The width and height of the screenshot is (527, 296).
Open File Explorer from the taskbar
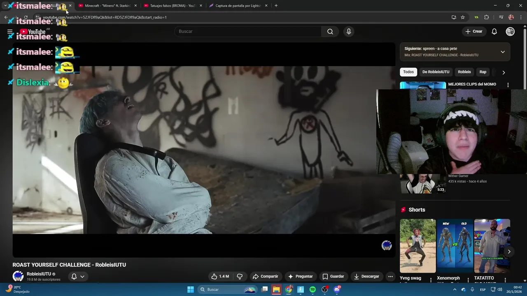[276, 289]
